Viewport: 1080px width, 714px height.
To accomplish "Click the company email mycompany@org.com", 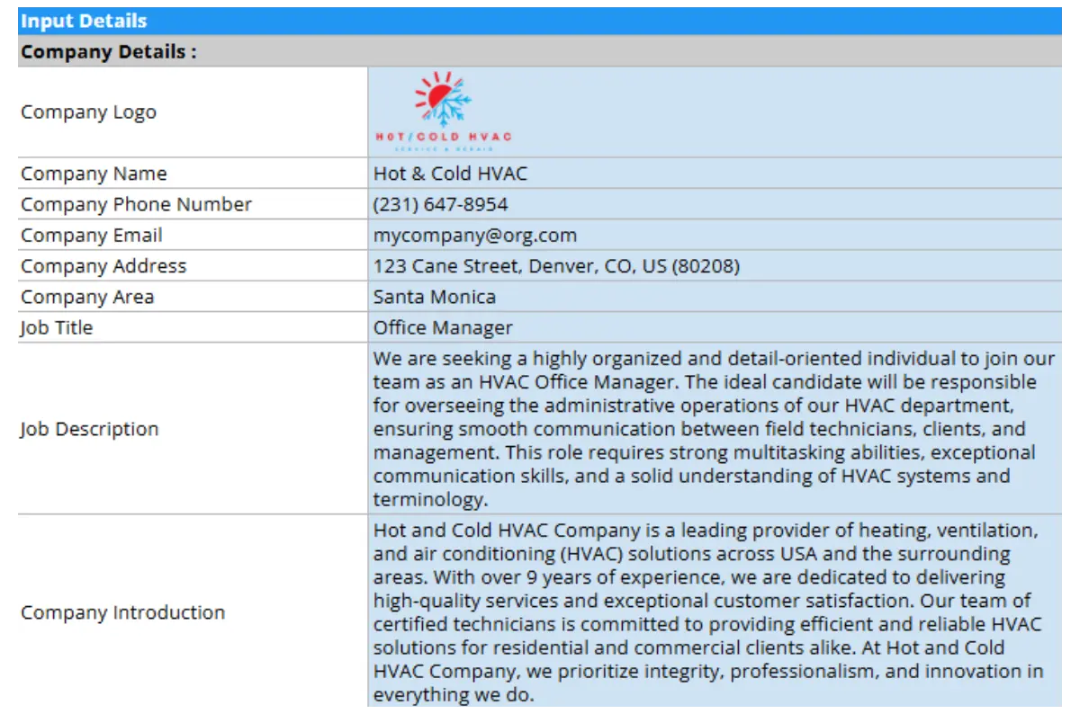I will (x=474, y=235).
